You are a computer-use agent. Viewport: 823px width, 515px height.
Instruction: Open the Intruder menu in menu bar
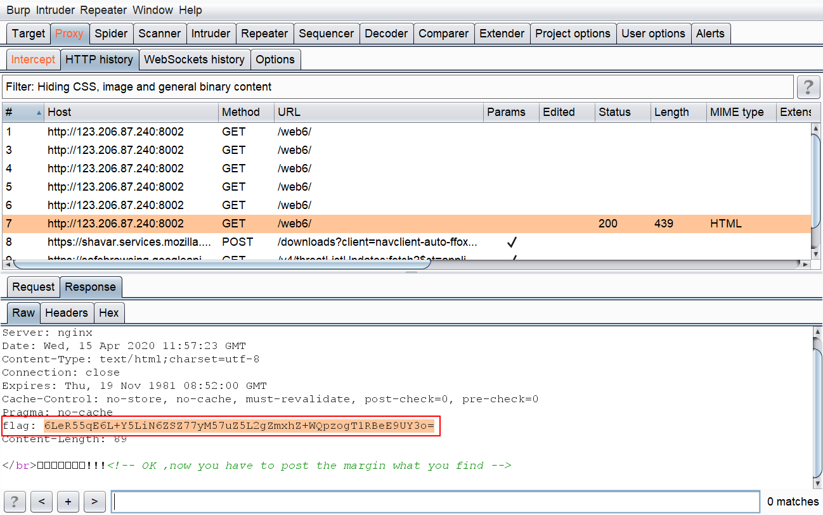coord(55,10)
